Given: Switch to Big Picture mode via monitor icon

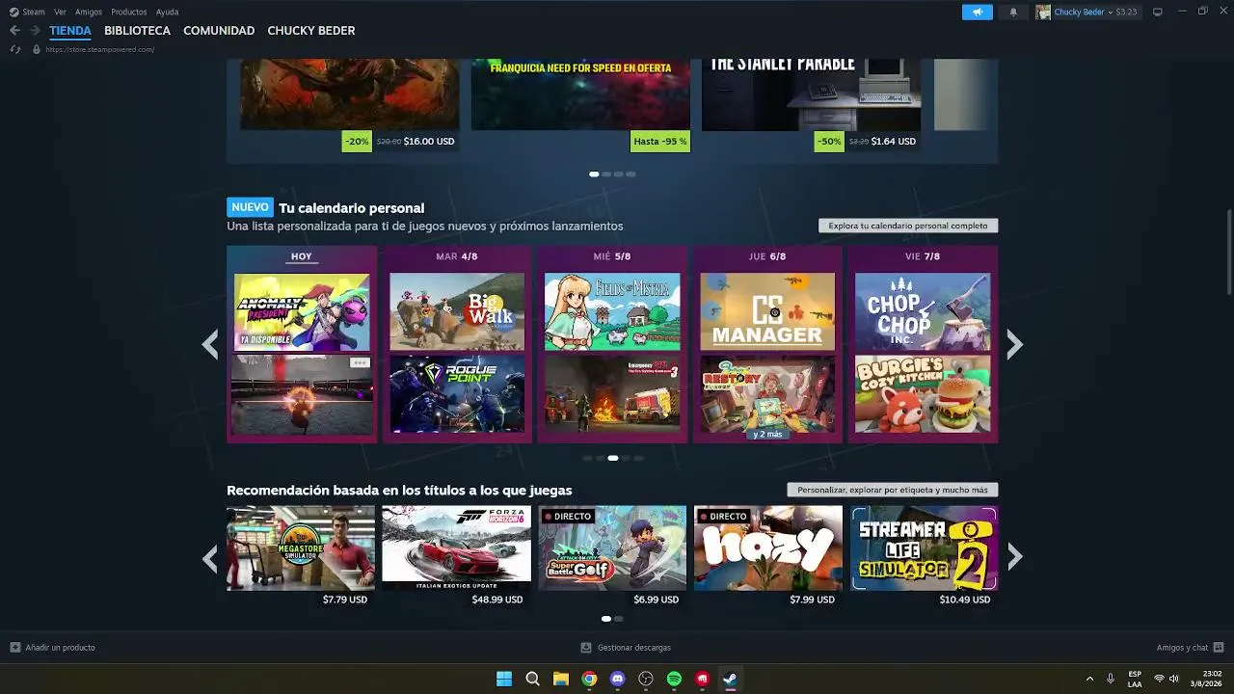Looking at the screenshot, I should coord(1158,12).
